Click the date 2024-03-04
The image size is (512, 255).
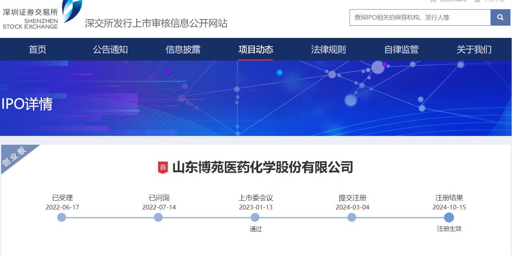tap(353, 208)
